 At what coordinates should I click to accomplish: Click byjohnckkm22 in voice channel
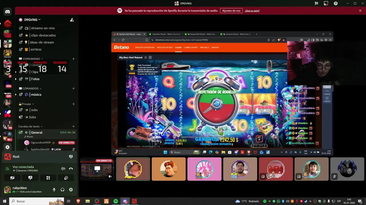point(49,149)
